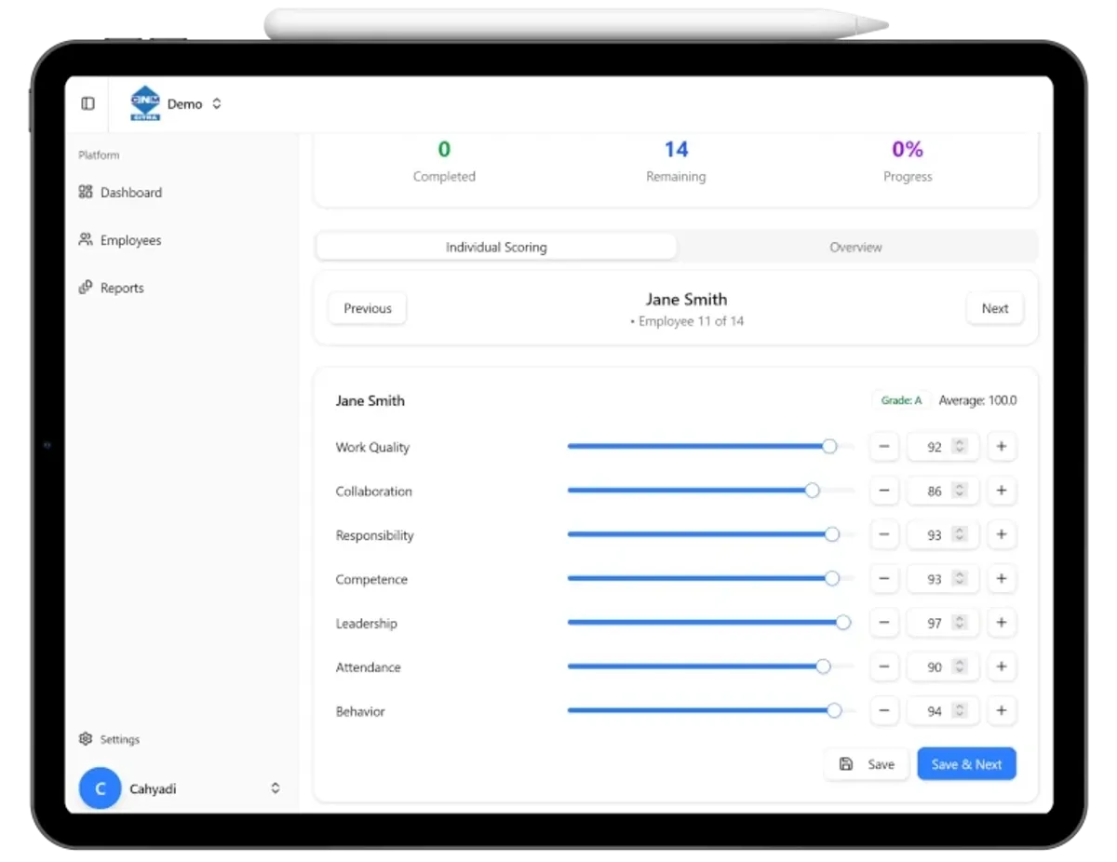Decrease Responsibility score with minus
Image resolution: width=1117 pixels, height=862 pixels.
pos(884,534)
